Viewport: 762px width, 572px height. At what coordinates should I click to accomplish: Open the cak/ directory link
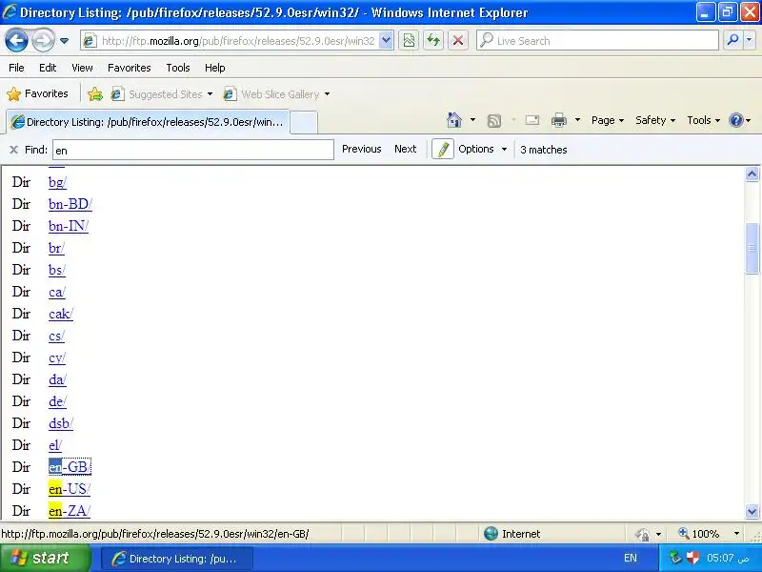(x=61, y=314)
